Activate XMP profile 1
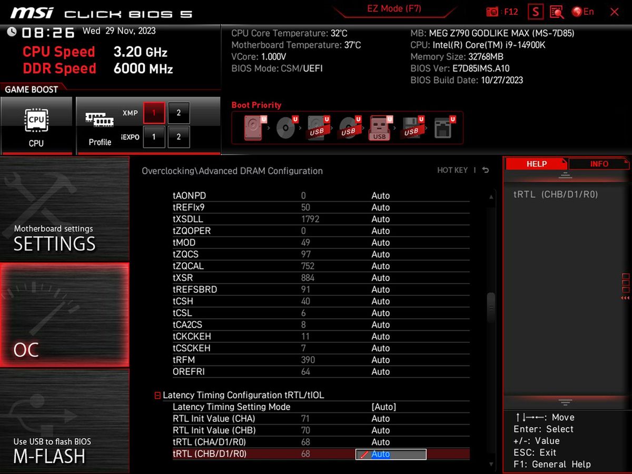The width and height of the screenshot is (632, 474). (154, 113)
